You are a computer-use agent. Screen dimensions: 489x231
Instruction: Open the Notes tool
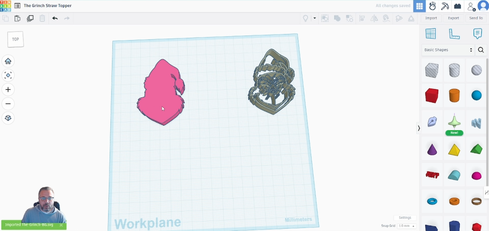click(x=477, y=34)
